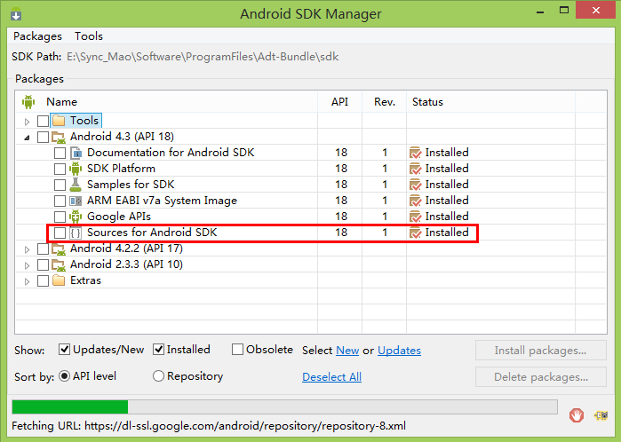Image resolution: width=621 pixels, height=442 pixels.
Task: Click the ARM EABI v7a System Image icon
Action: point(76,201)
